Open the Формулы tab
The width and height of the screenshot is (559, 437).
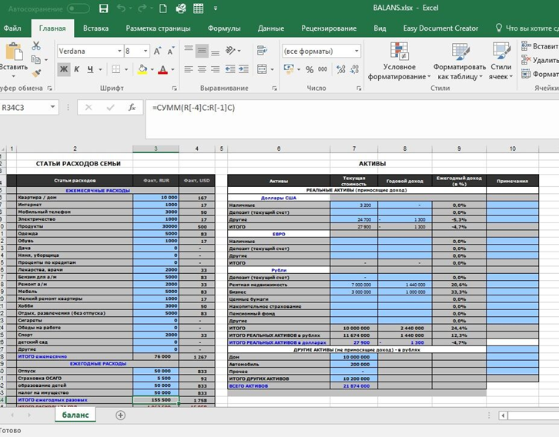coord(224,28)
